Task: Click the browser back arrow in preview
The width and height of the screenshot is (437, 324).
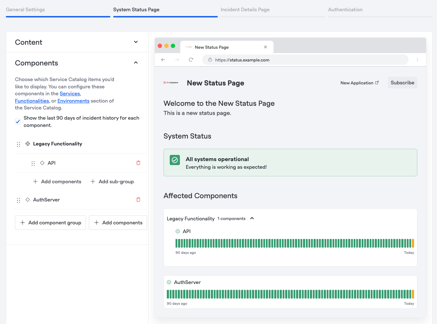Action: pyautogui.click(x=163, y=60)
